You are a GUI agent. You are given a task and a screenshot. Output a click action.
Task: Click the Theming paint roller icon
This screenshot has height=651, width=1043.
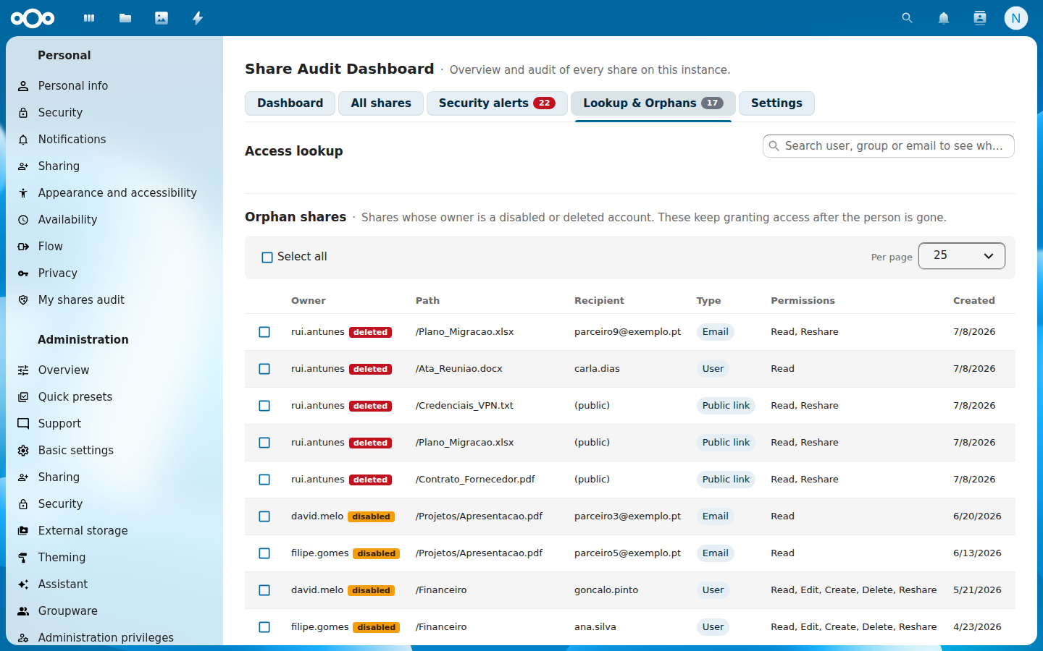(x=23, y=558)
